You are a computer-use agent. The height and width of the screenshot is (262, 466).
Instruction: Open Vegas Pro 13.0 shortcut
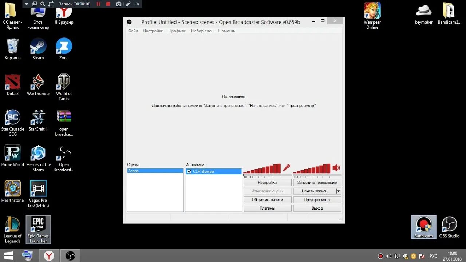[x=38, y=194]
